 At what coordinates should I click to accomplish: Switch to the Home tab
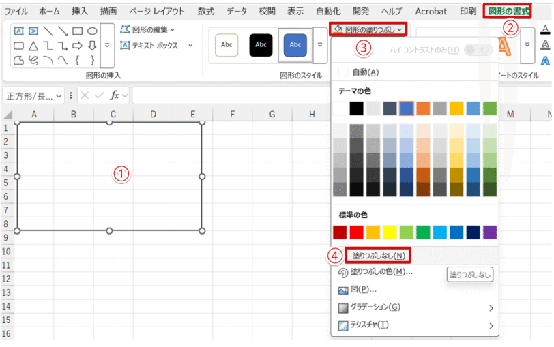(x=49, y=12)
